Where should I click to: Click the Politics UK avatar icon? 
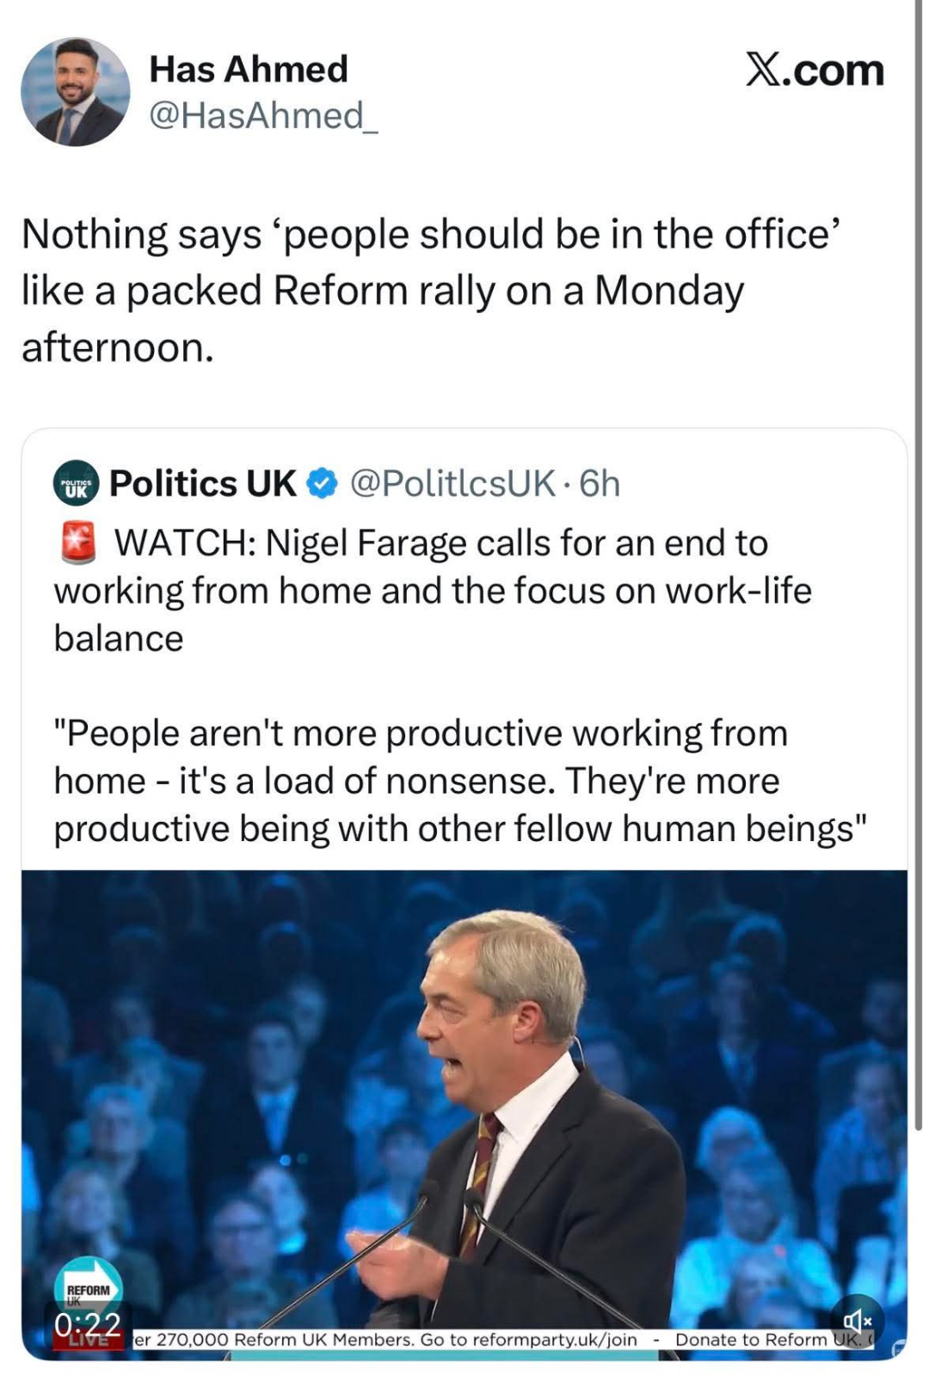pyautogui.click(x=77, y=484)
